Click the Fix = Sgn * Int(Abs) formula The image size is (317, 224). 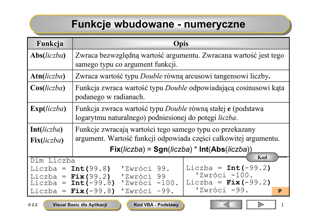181,149
